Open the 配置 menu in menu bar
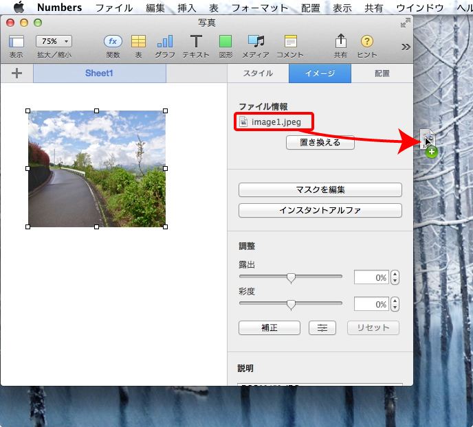The width and height of the screenshot is (473, 427). (x=311, y=8)
